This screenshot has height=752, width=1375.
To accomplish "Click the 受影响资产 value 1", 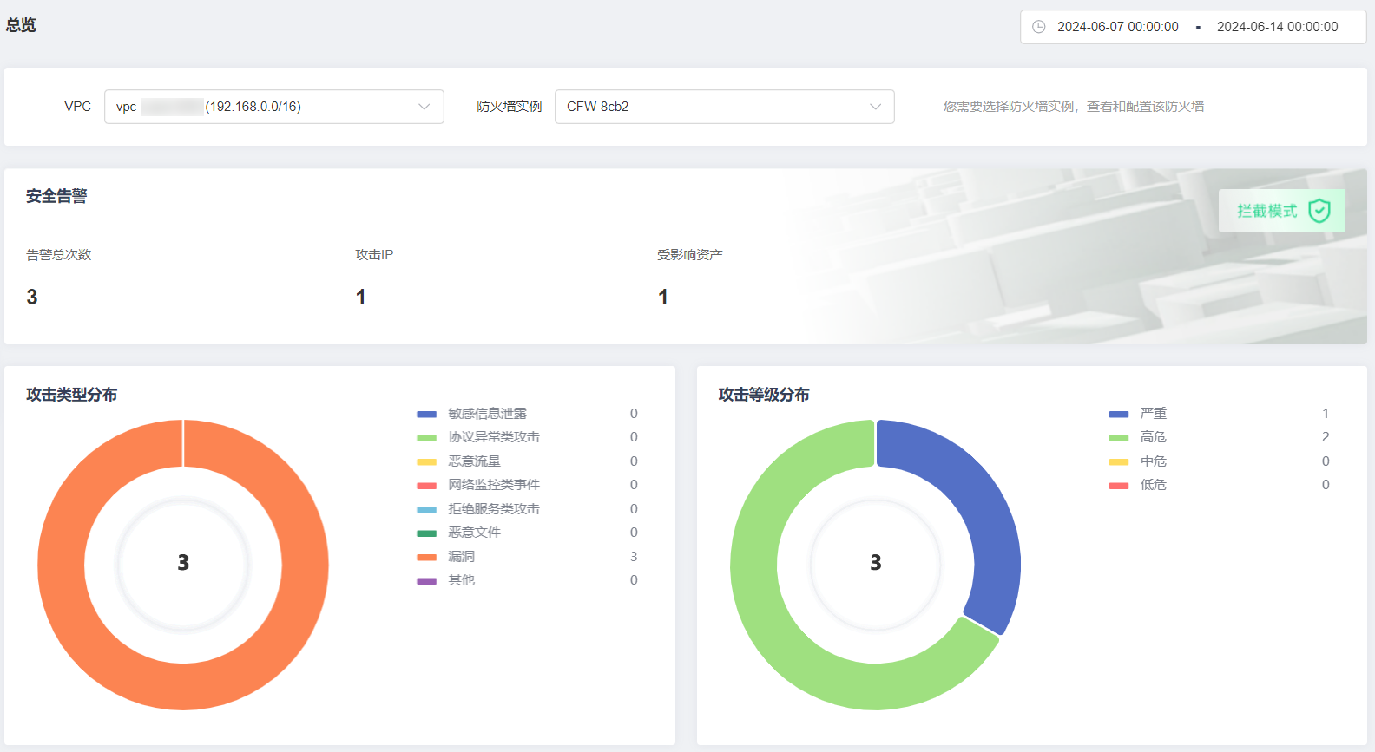I will [663, 298].
